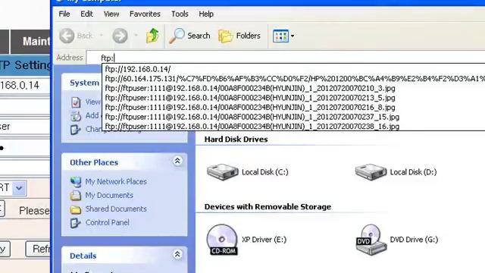This screenshot has height=273, width=485.
Task: Open the Help menu
Action: [x=206, y=14]
